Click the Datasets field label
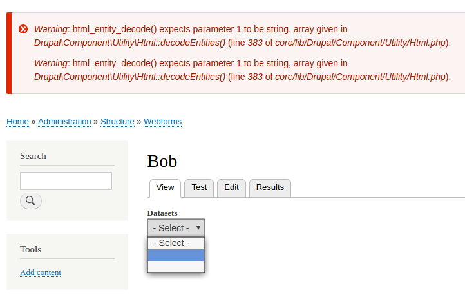Image resolution: width=465 pixels, height=295 pixels. click(162, 213)
